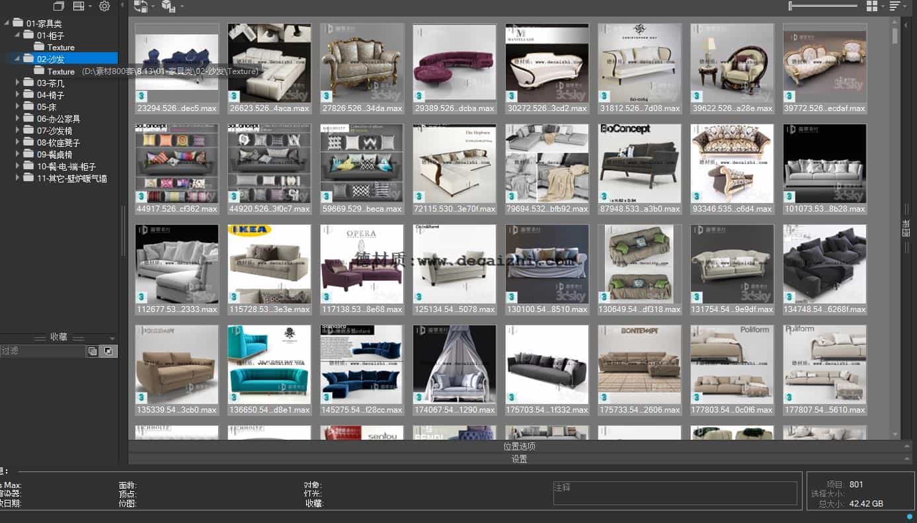Toggle the first filter button beside 过滤 field

tap(93, 351)
